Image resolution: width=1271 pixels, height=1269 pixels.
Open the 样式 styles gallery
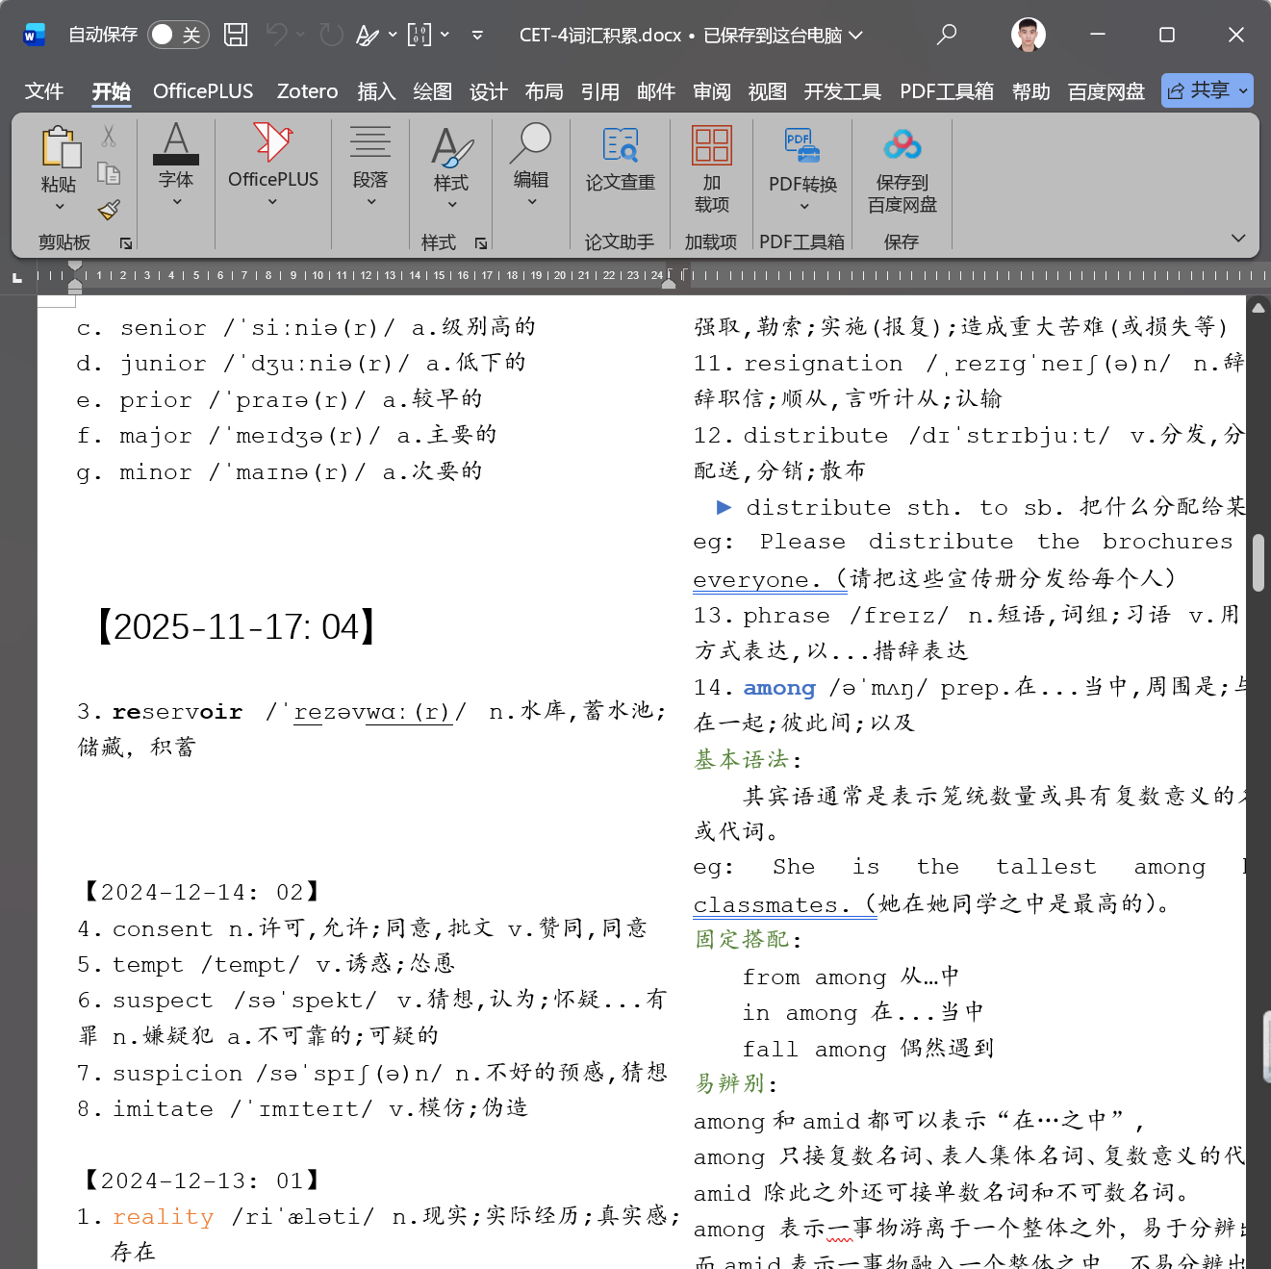pyautogui.click(x=451, y=166)
